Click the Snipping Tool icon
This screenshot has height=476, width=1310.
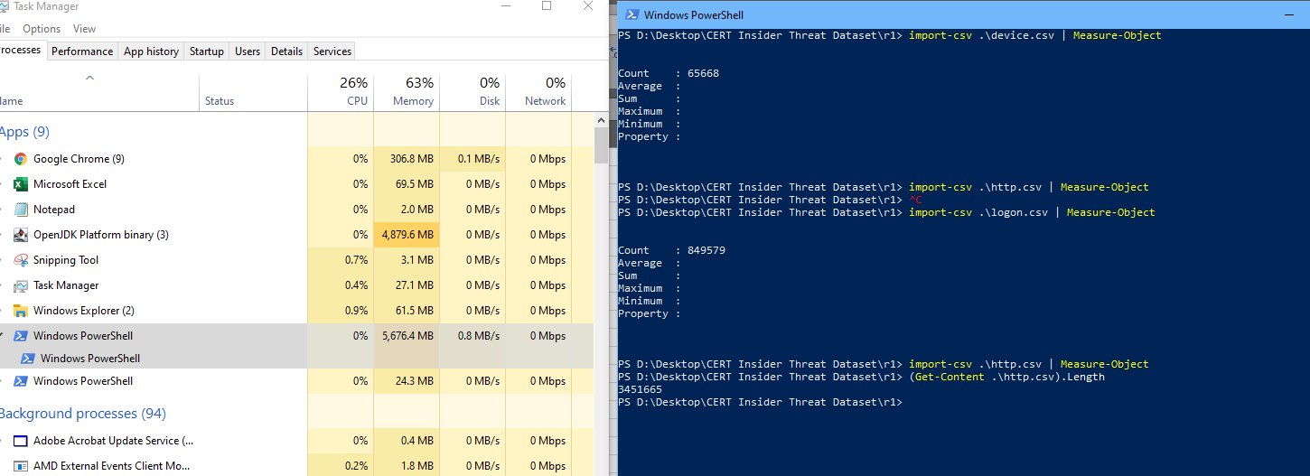click(x=21, y=260)
